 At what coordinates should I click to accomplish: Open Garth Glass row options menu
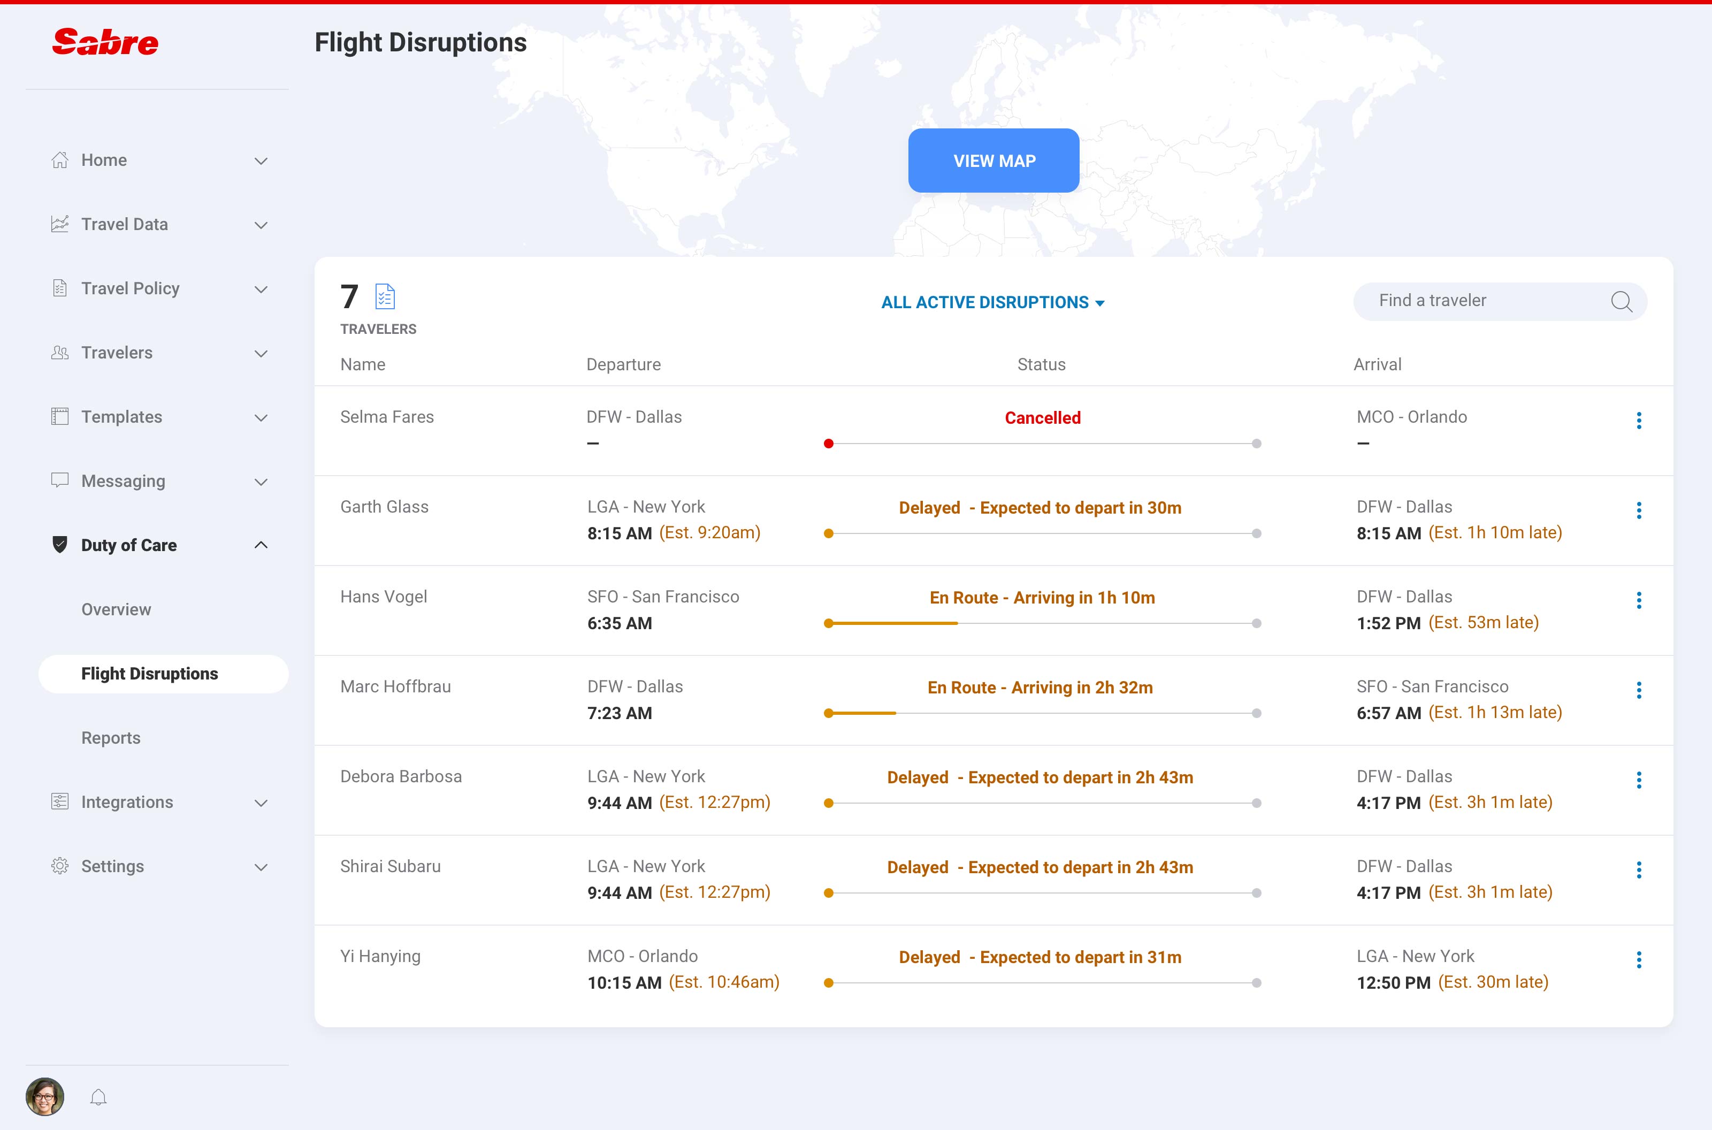point(1639,510)
